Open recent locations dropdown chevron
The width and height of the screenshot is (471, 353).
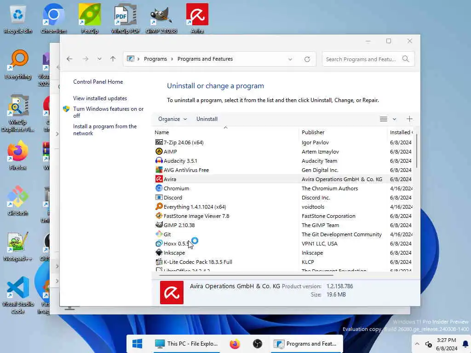[x=99, y=59]
